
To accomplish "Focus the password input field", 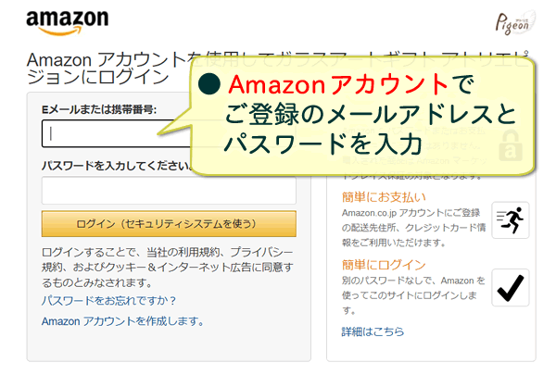I will coord(169,191).
